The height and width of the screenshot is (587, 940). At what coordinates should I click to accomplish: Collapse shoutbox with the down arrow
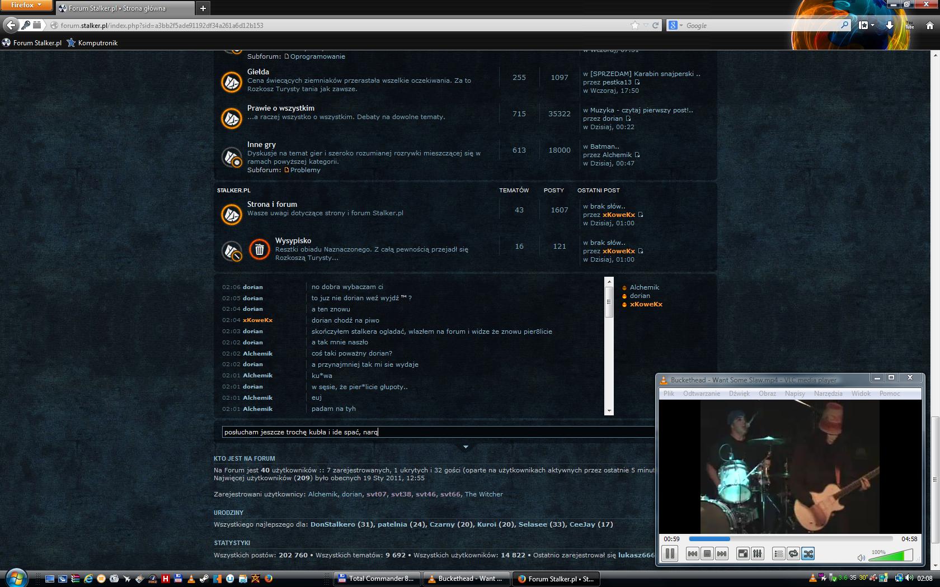click(x=466, y=447)
